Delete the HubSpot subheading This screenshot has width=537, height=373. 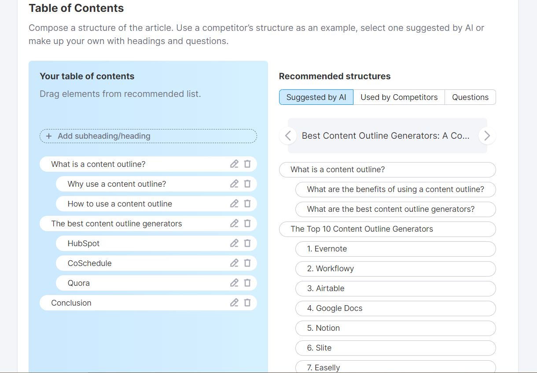click(x=247, y=243)
